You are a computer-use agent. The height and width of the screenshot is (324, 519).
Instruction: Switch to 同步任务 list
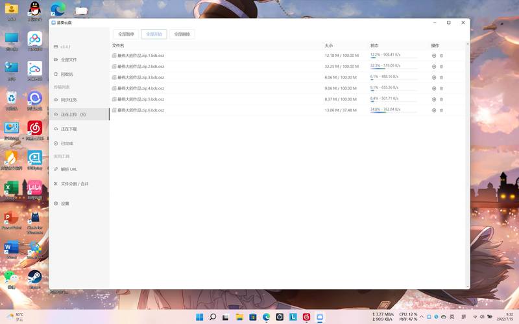tap(69, 100)
